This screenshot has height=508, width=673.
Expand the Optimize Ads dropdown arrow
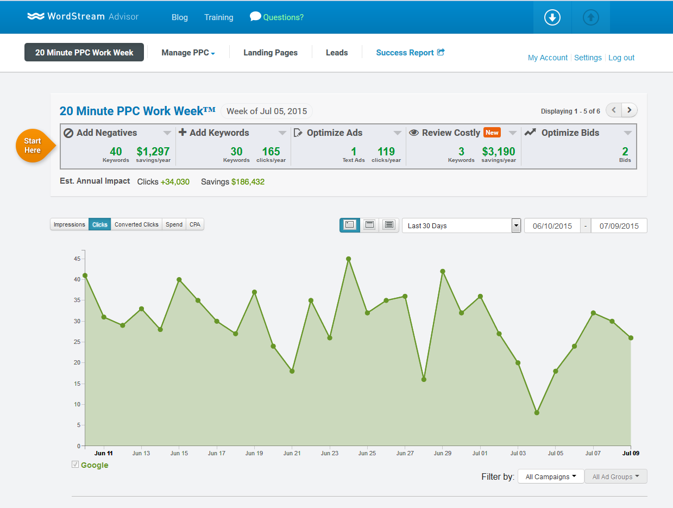coord(398,133)
